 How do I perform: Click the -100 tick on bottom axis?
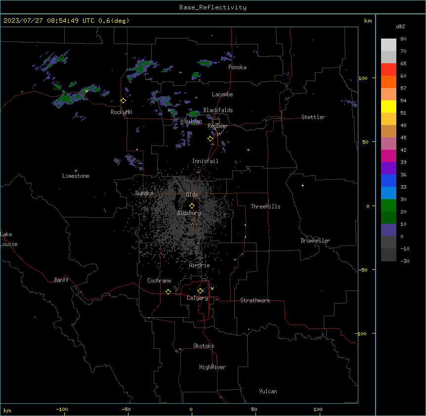[62, 409]
